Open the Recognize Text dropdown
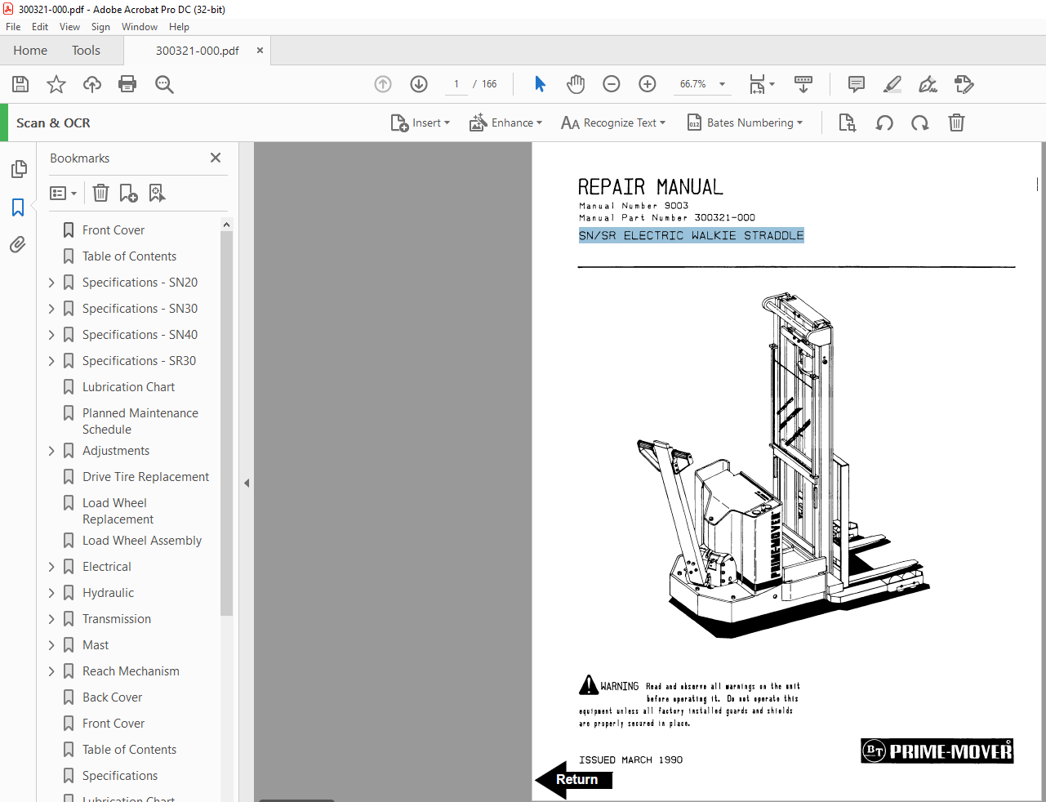This screenshot has height=802, width=1046. click(x=613, y=123)
